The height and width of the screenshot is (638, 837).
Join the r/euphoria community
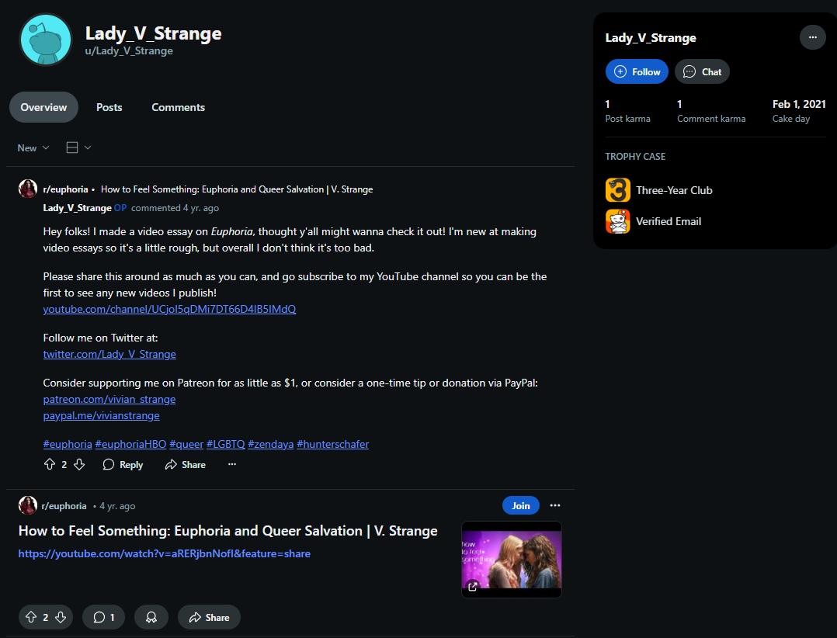tap(520, 506)
